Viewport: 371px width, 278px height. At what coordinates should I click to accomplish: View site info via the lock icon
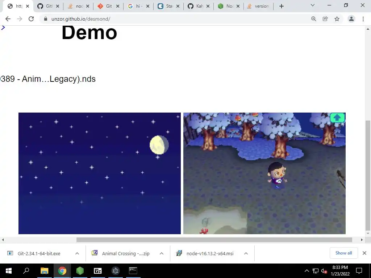coord(46,19)
